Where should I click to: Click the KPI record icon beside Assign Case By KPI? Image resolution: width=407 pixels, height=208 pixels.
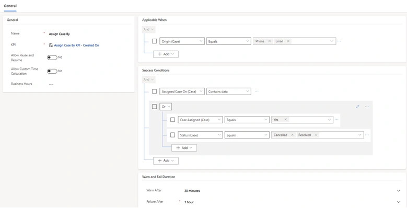pyautogui.click(x=51, y=45)
